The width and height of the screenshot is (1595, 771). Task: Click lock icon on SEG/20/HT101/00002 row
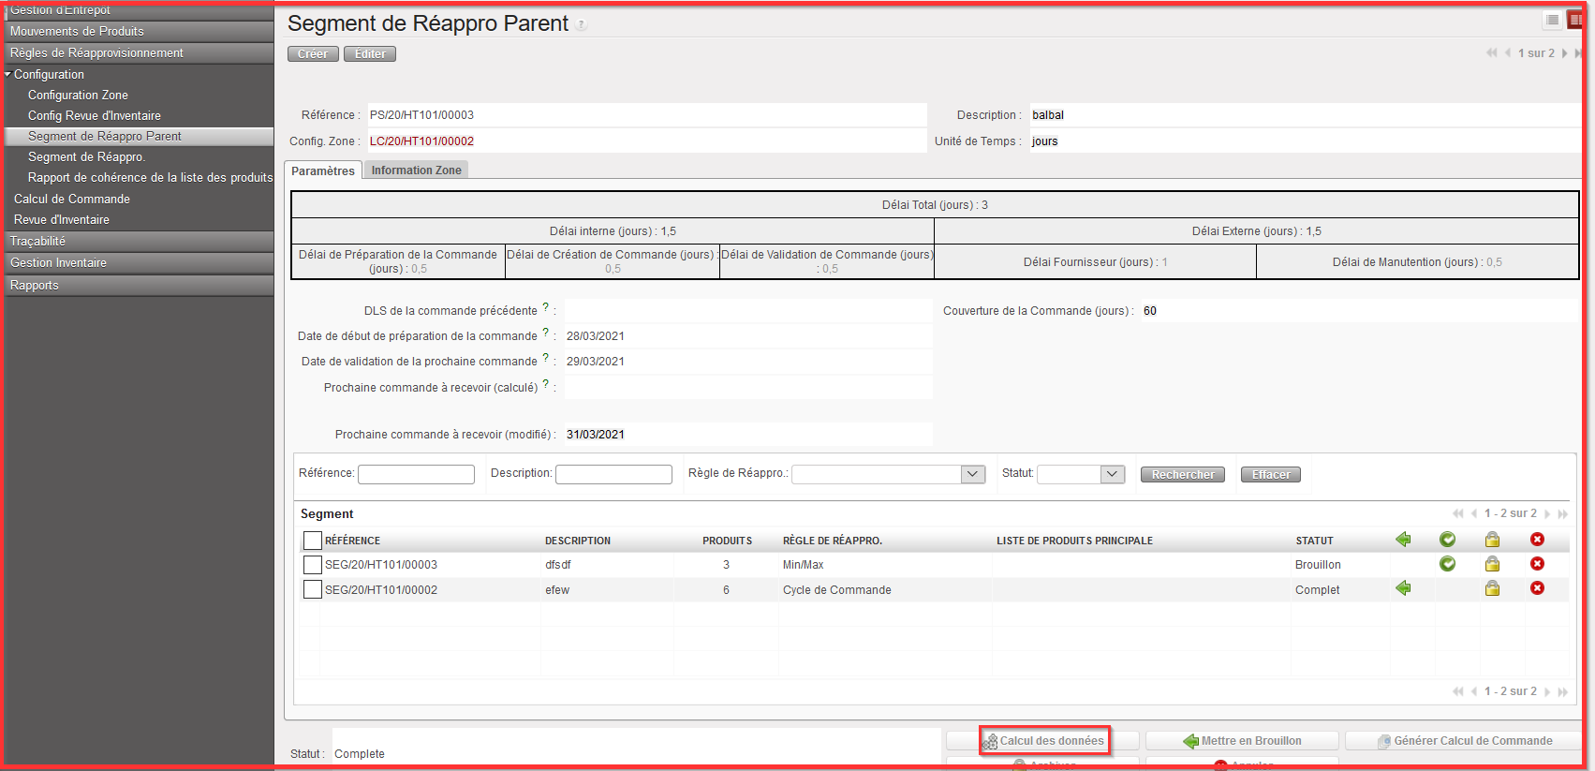click(1492, 588)
